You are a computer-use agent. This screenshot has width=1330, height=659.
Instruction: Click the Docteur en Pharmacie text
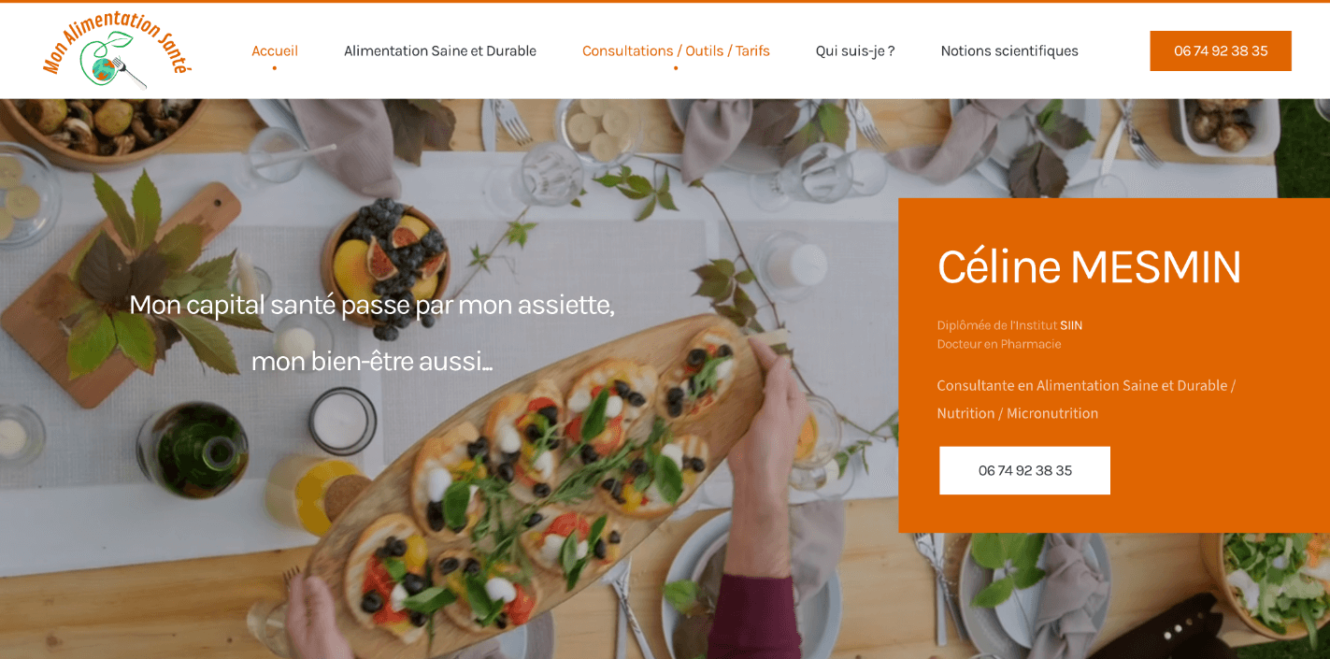(x=999, y=344)
